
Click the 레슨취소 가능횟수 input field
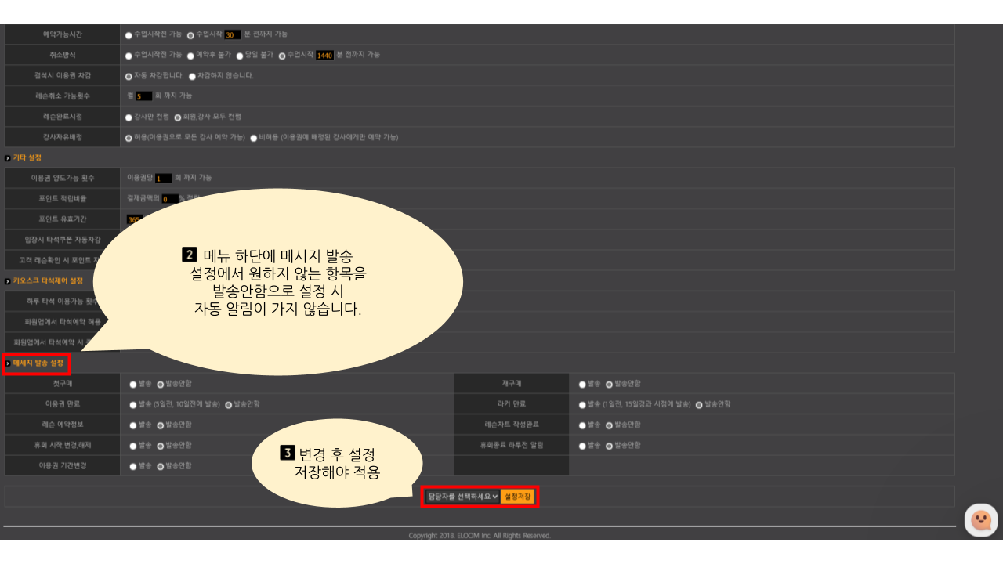point(143,96)
